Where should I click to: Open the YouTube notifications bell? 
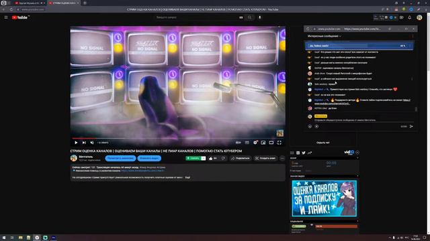pos(410,17)
